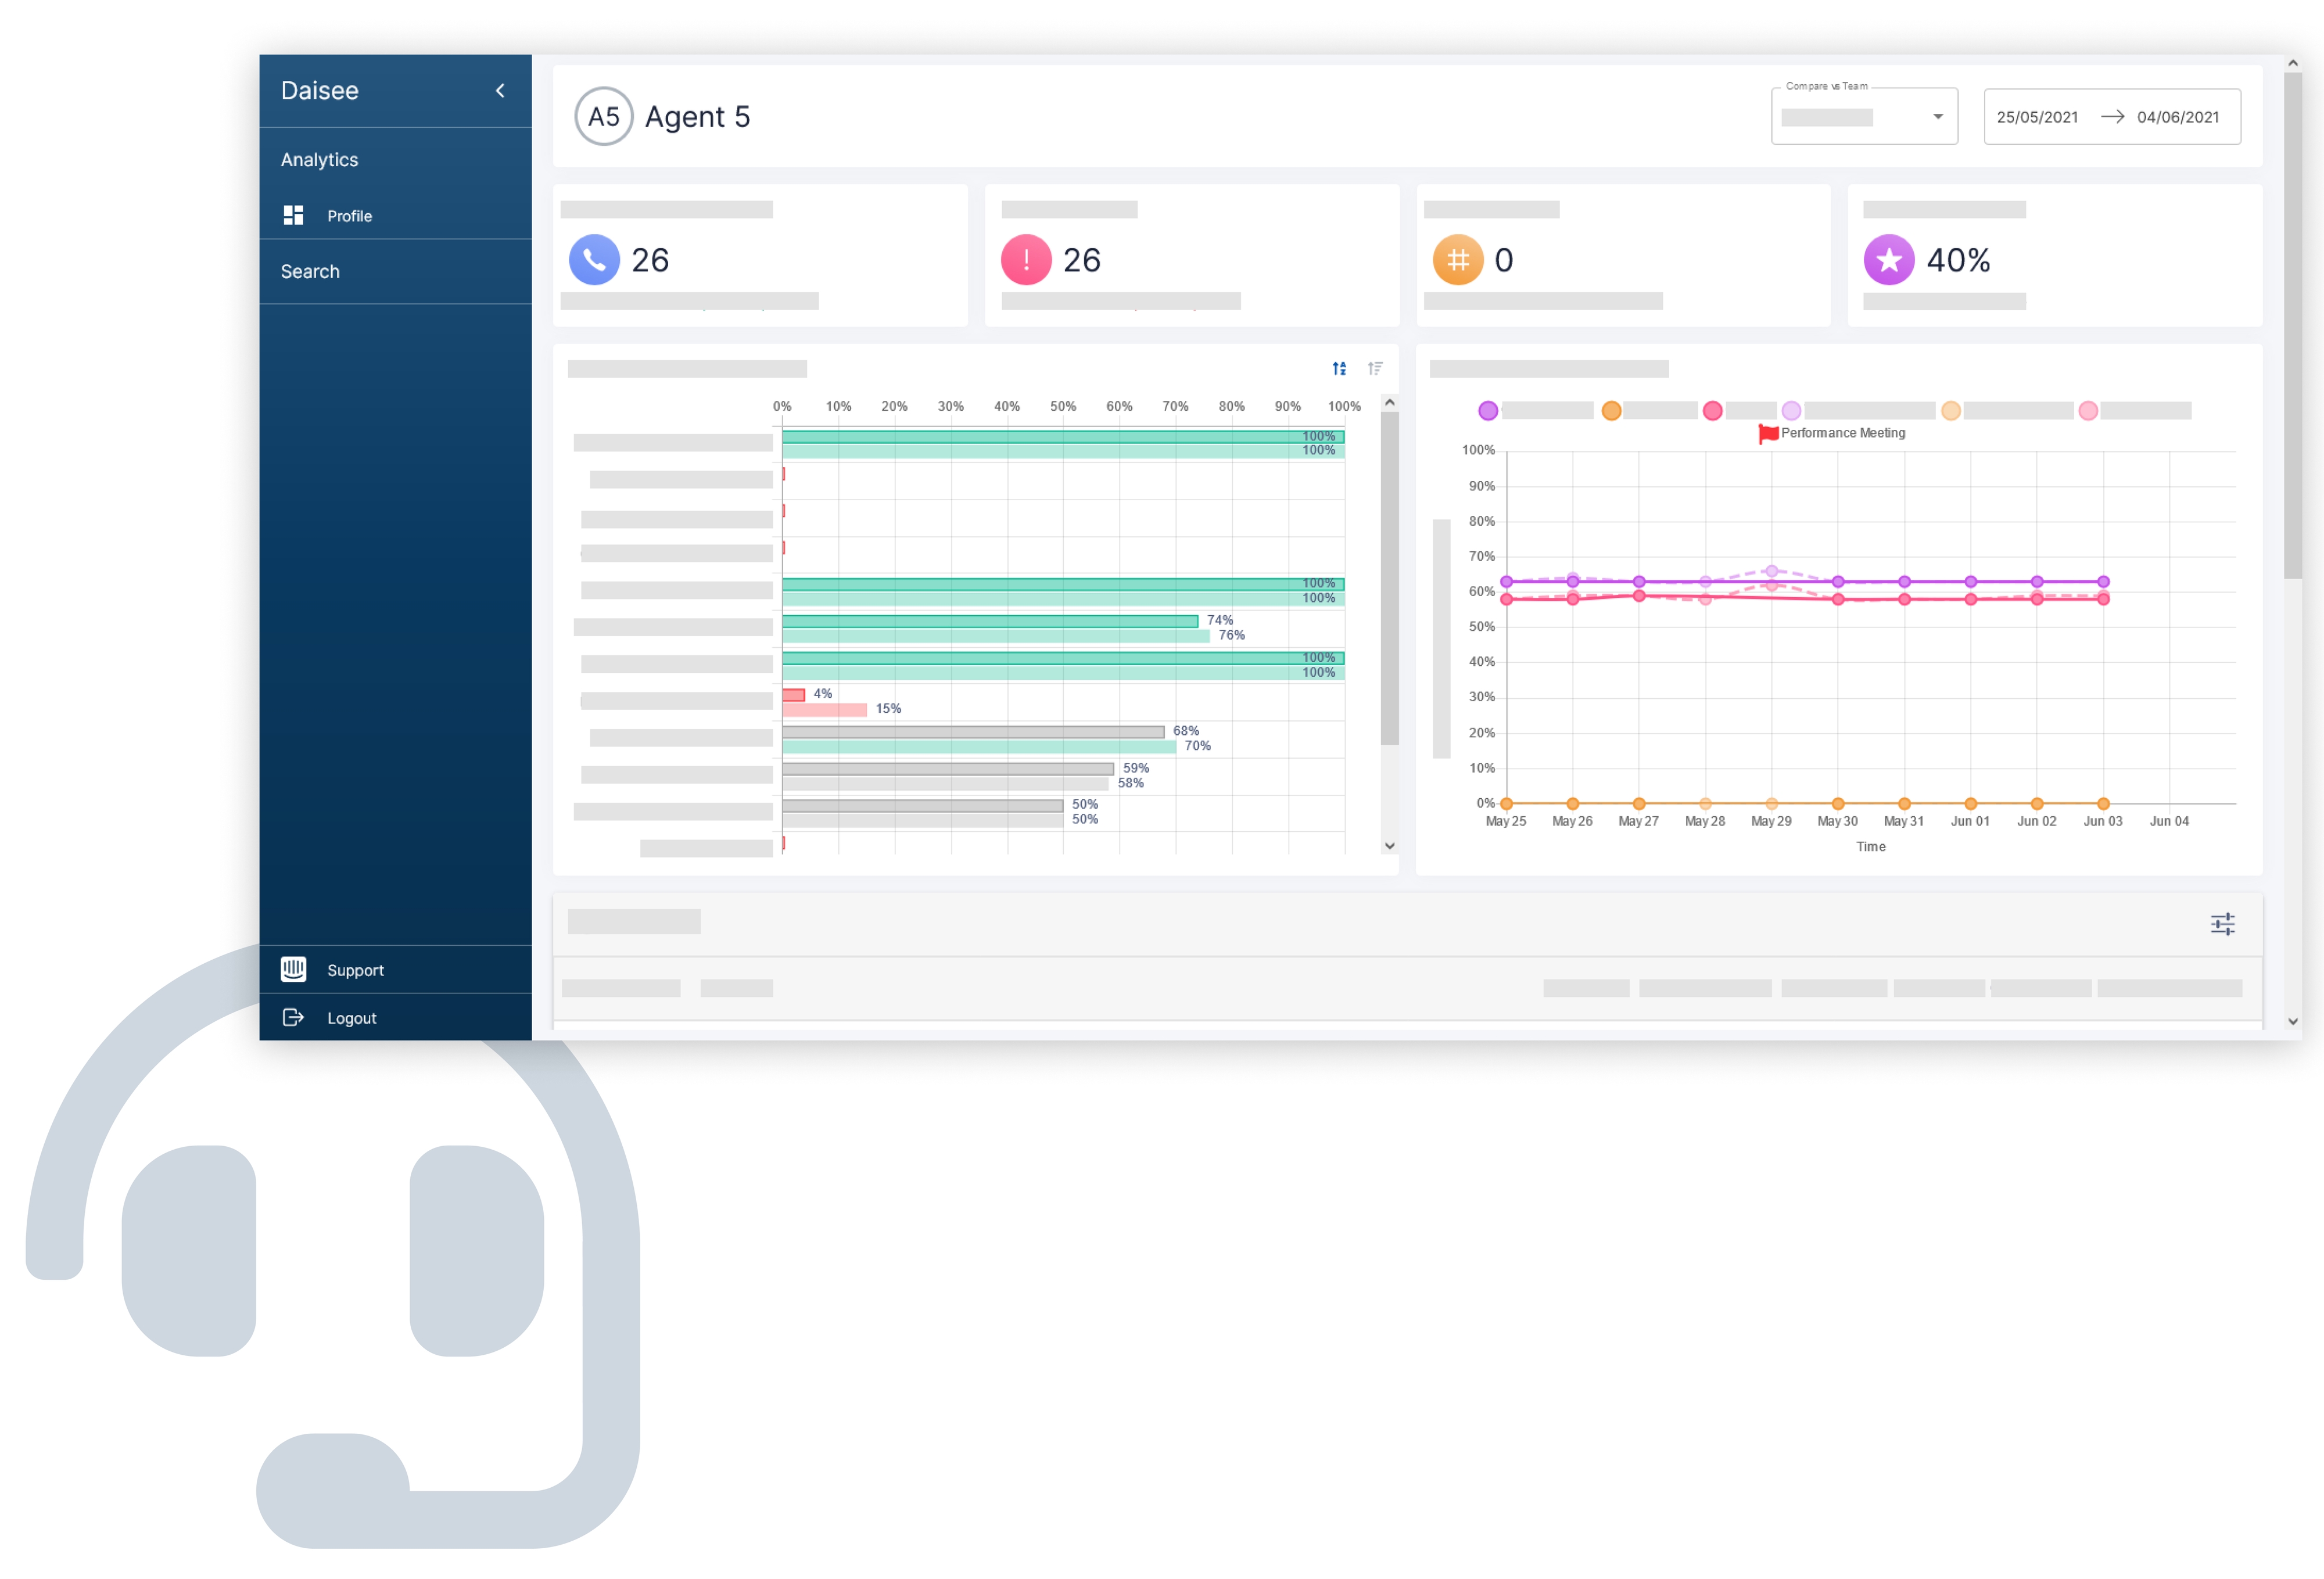
Task: Click the pink exclamation icon on alerts card
Action: pos(1026,259)
